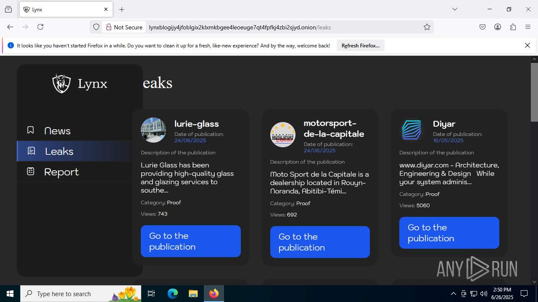This screenshot has height=302, width=538.
Task: Click Views 743 on lurie-glass card
Action: tap(154, 214)
